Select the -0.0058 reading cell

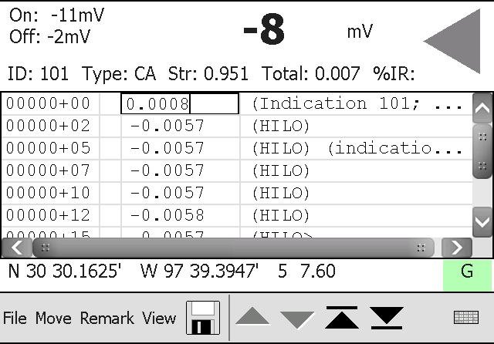[x=180, y=215]
